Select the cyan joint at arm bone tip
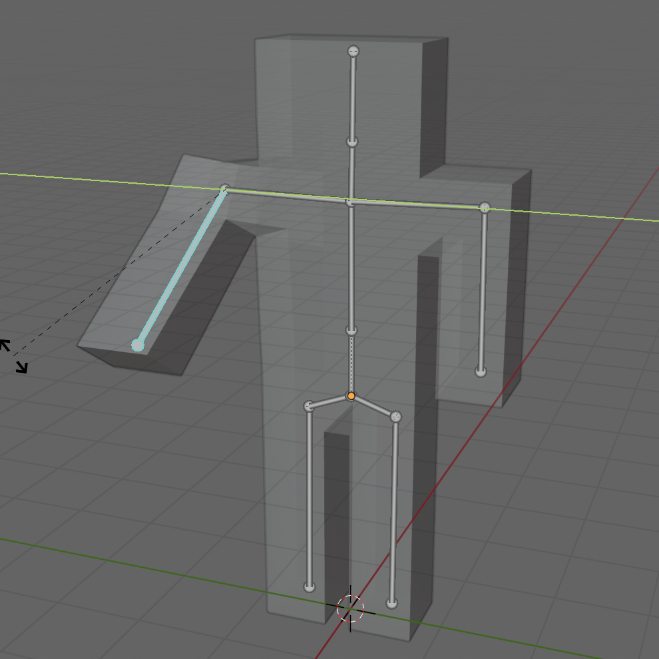The height and width of the screenshot is (659, 659). [x=138, y=345]
